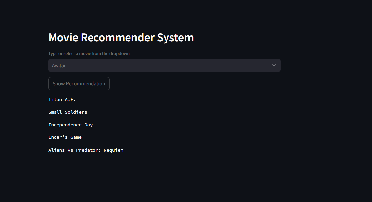Screen dimensions: 372x202
Task: Click the first recommended movie, Titan A.E.
Action: coord(62,100)
